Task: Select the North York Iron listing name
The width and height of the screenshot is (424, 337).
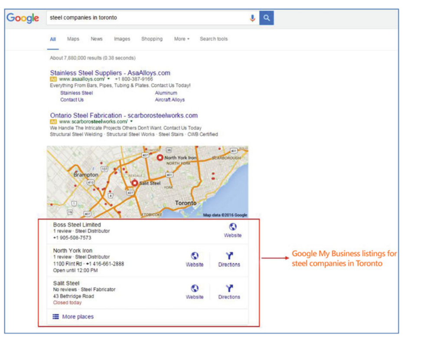Action: (73, 251)
